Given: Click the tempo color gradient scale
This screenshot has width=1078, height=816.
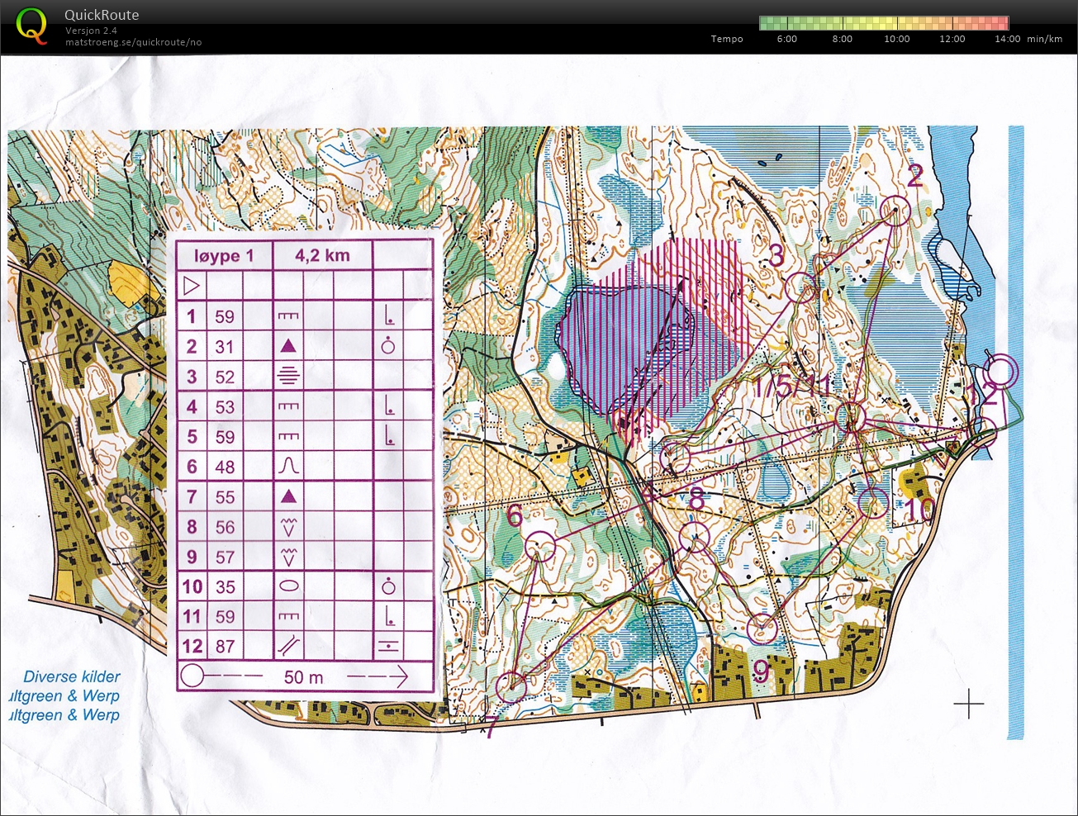Looking at the screenshot, I should 884,23.
